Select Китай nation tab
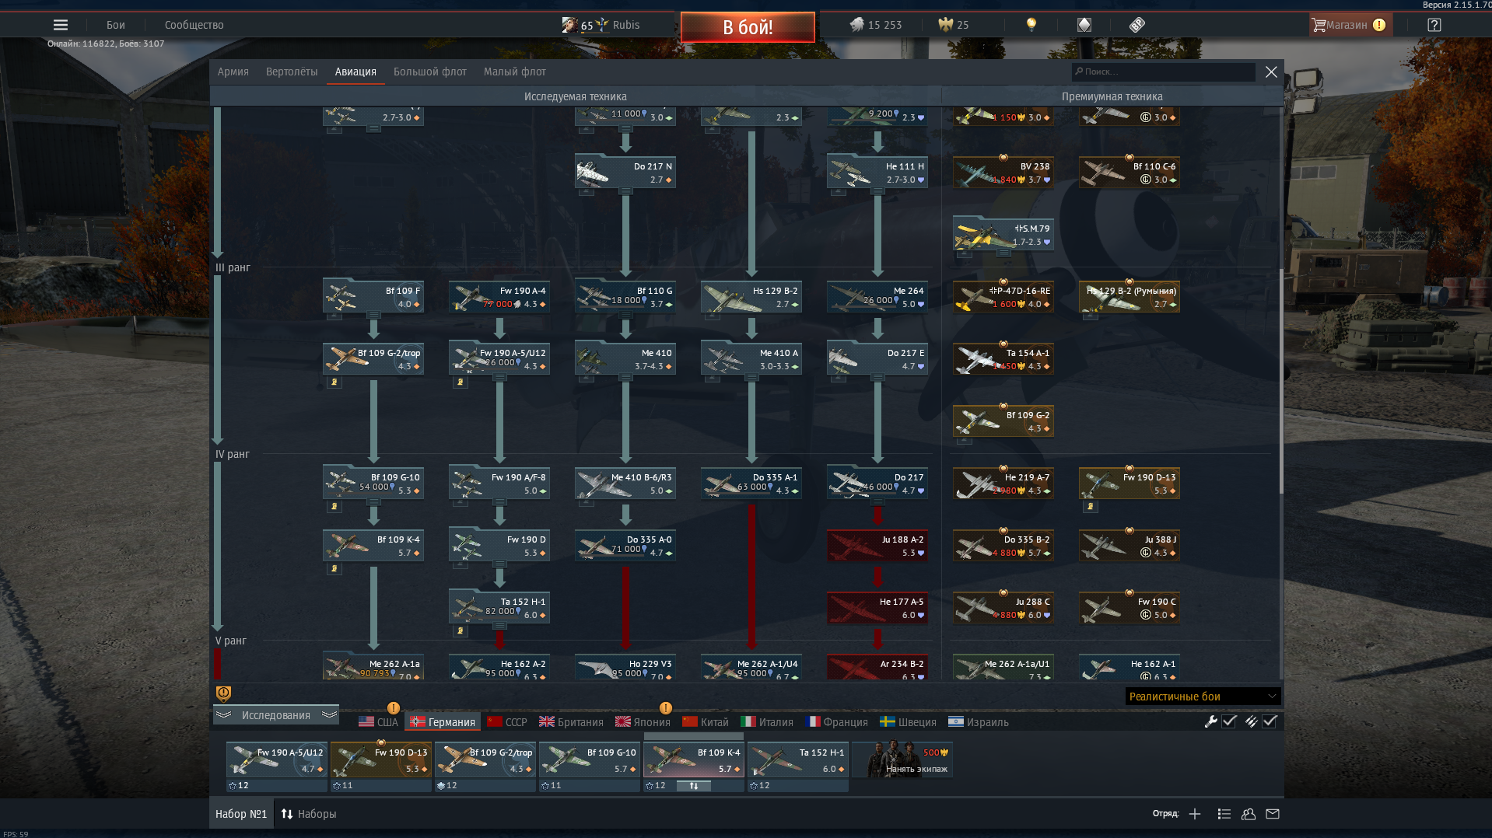Viewport: 1492px width, 838px height. (x=706, y=722)
